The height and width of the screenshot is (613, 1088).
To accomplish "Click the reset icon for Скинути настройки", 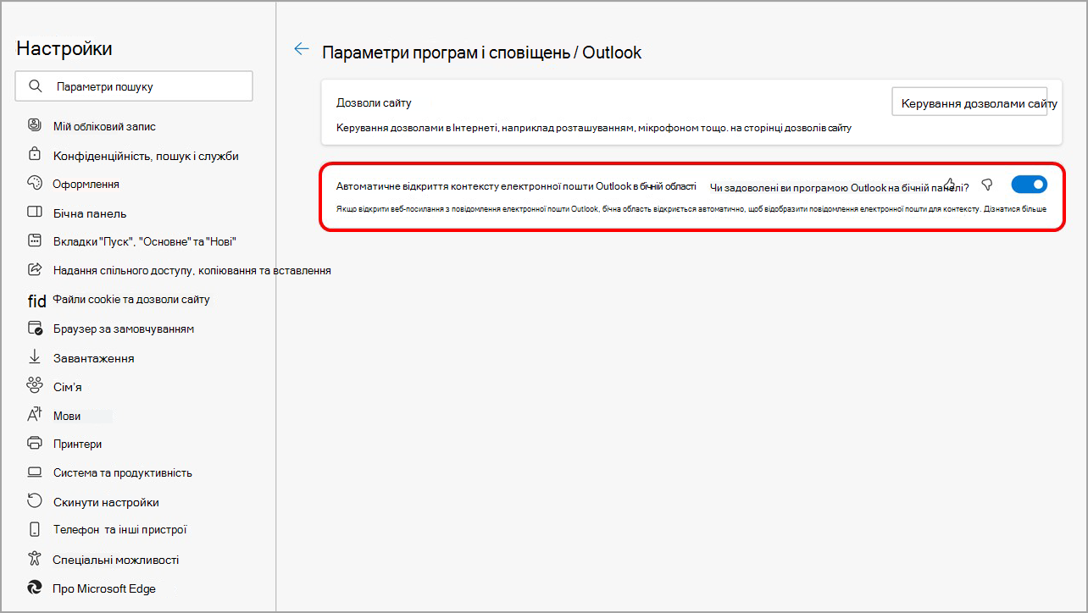I will click(x=35, y=501).
